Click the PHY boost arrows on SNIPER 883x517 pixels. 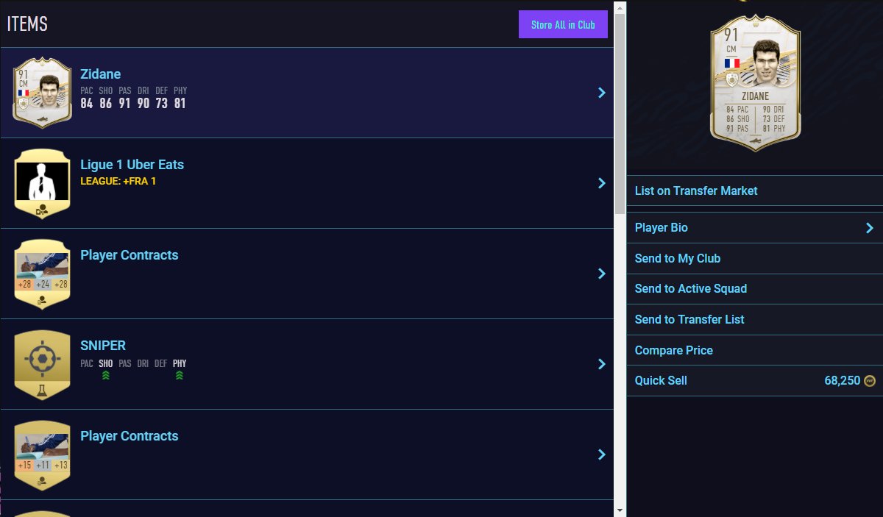(180, 375)
